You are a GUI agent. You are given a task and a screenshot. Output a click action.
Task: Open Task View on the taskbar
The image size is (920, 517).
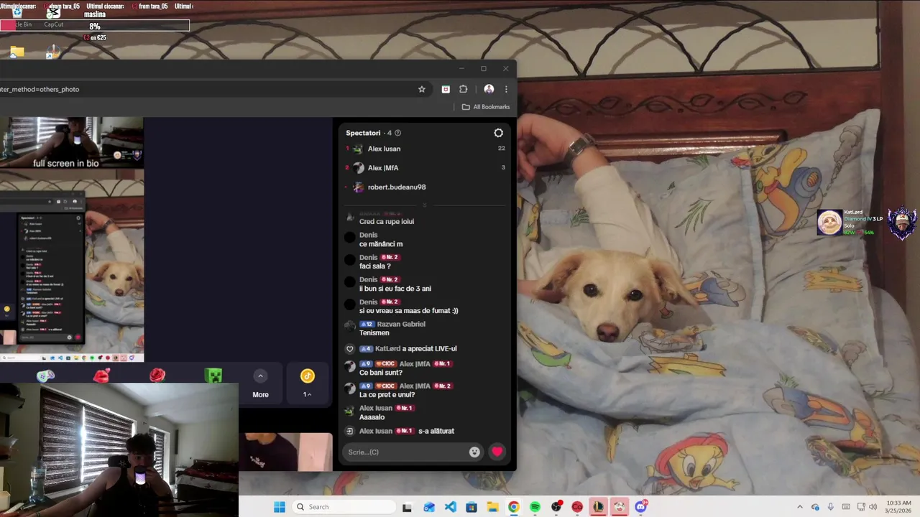pos(407,507)
